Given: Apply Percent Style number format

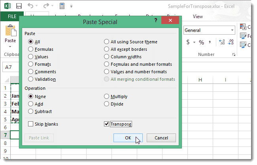Looking at the screenshot, I should 201,42.
